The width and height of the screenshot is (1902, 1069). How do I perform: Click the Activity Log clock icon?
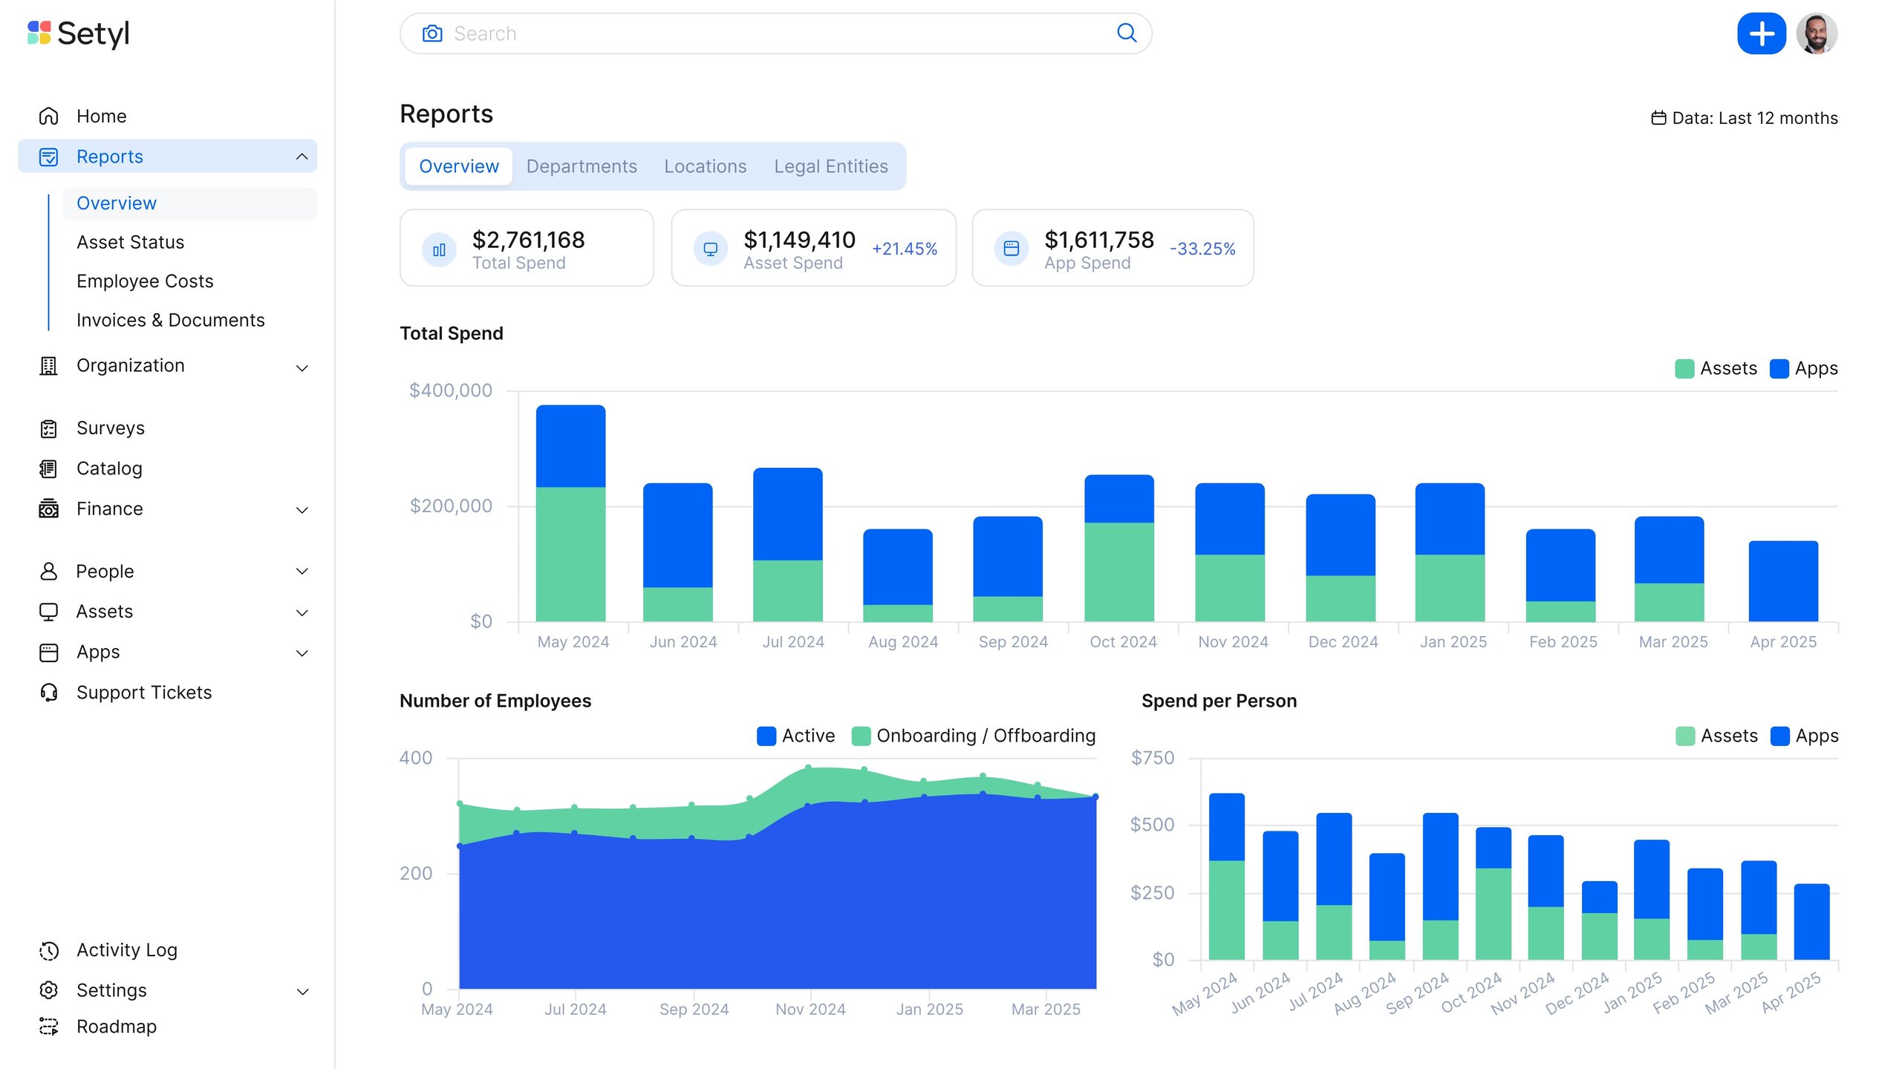(x=49, y=950)
